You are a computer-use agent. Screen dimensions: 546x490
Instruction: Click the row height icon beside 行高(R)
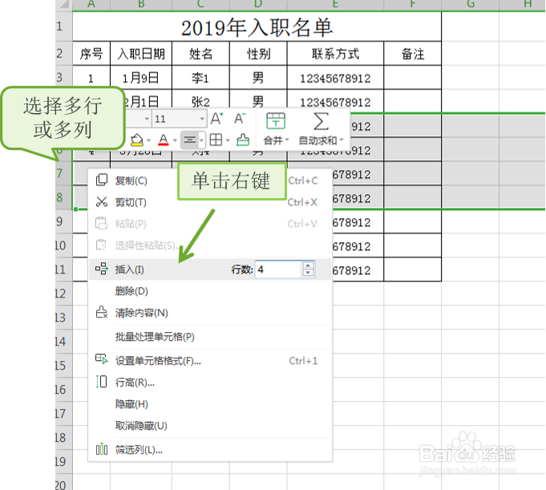[x=101, y=382]
